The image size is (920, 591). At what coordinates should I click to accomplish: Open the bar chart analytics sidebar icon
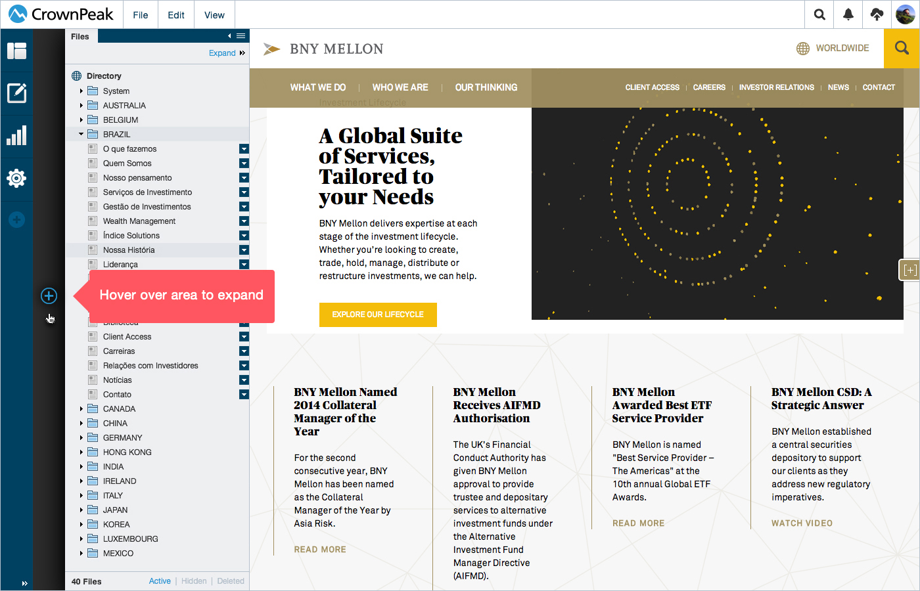[16, 135]
